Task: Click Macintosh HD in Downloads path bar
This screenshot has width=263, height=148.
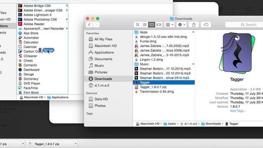Action: click(148, 124)
